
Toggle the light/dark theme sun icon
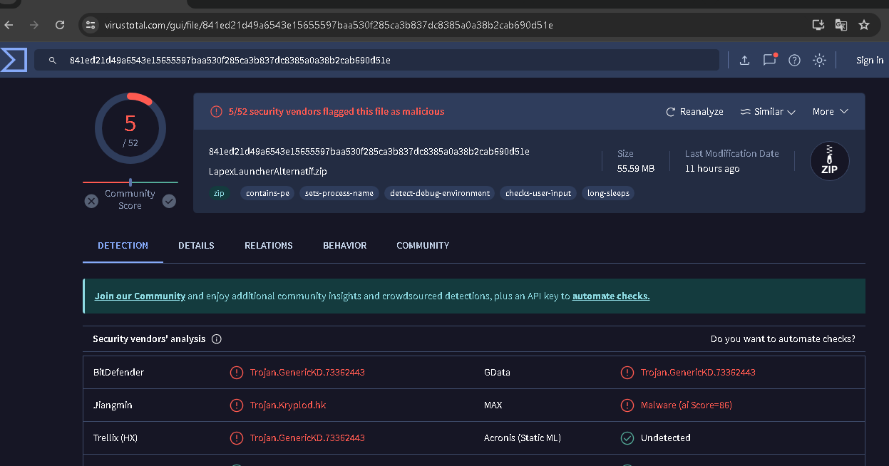point(819,61)
